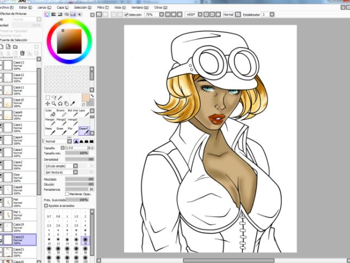Viewport: 350px width, 263px height.
Task: Choose the Lapiz pencil tool
Action: point(84,113)
